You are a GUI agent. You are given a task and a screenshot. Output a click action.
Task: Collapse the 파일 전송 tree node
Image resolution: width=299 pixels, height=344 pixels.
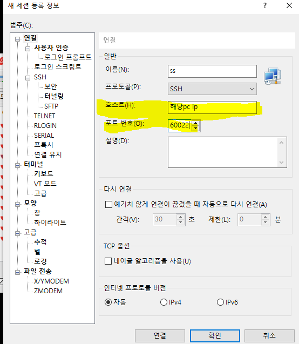[x=17, y=272]
